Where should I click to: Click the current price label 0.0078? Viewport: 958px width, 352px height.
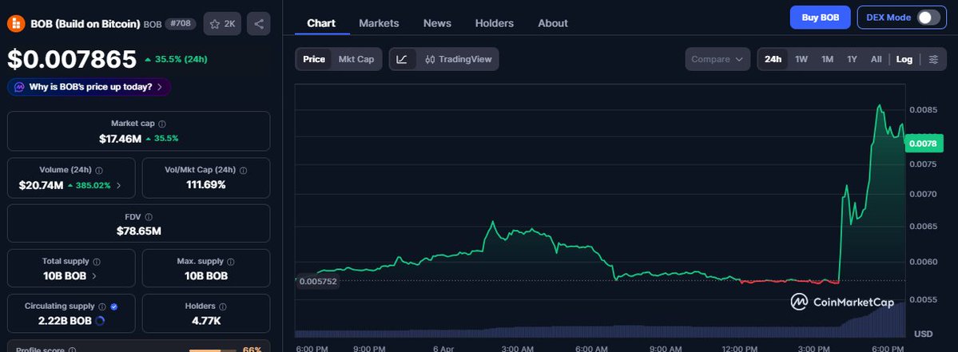922,144
